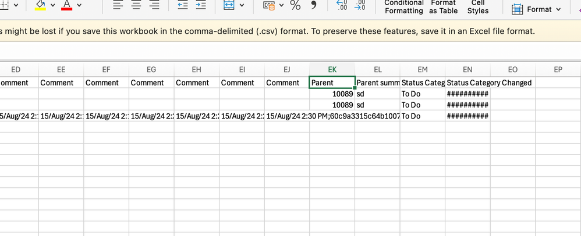The height and width of the screenshot is (236, 581).
Task: Select the 'Parent' header cell
Action: pyautogui.click(x=332, y=83)
